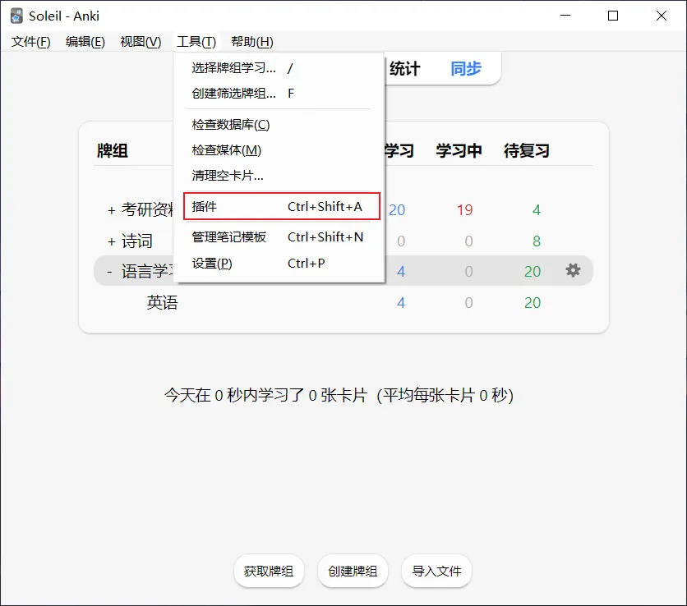Screen dimensions: 687x606
Task: Open 设置(P) preferences entry
Action: pyautogui.click(x=279, y=263)
